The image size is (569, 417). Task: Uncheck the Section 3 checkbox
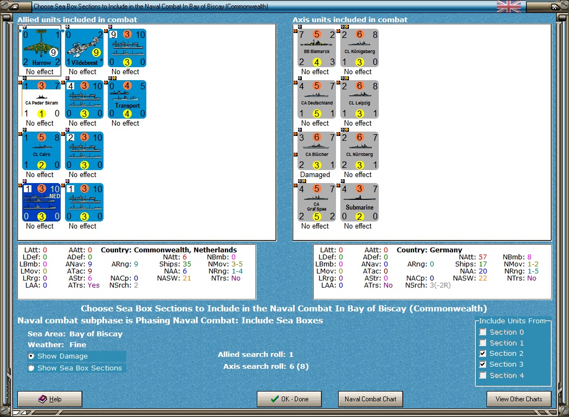pyautogui.click(x=483, y=364)
